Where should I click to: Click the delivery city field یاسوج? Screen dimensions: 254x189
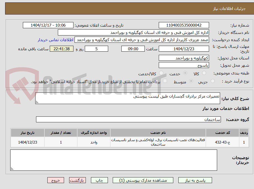coord(184,65)
